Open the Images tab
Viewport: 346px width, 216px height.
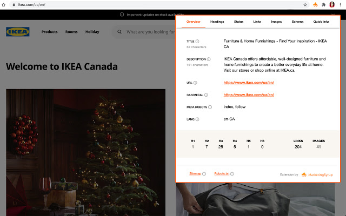(x=276, y=22)
